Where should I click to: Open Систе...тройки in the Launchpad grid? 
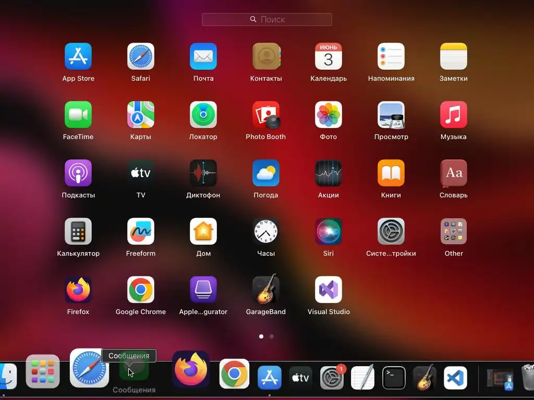(391, 231)
